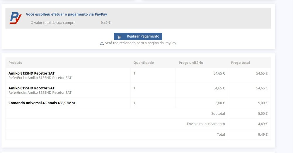Click the Quantidade column header
The width and height of the screenshot is (293, 153).
pos(144,63)
